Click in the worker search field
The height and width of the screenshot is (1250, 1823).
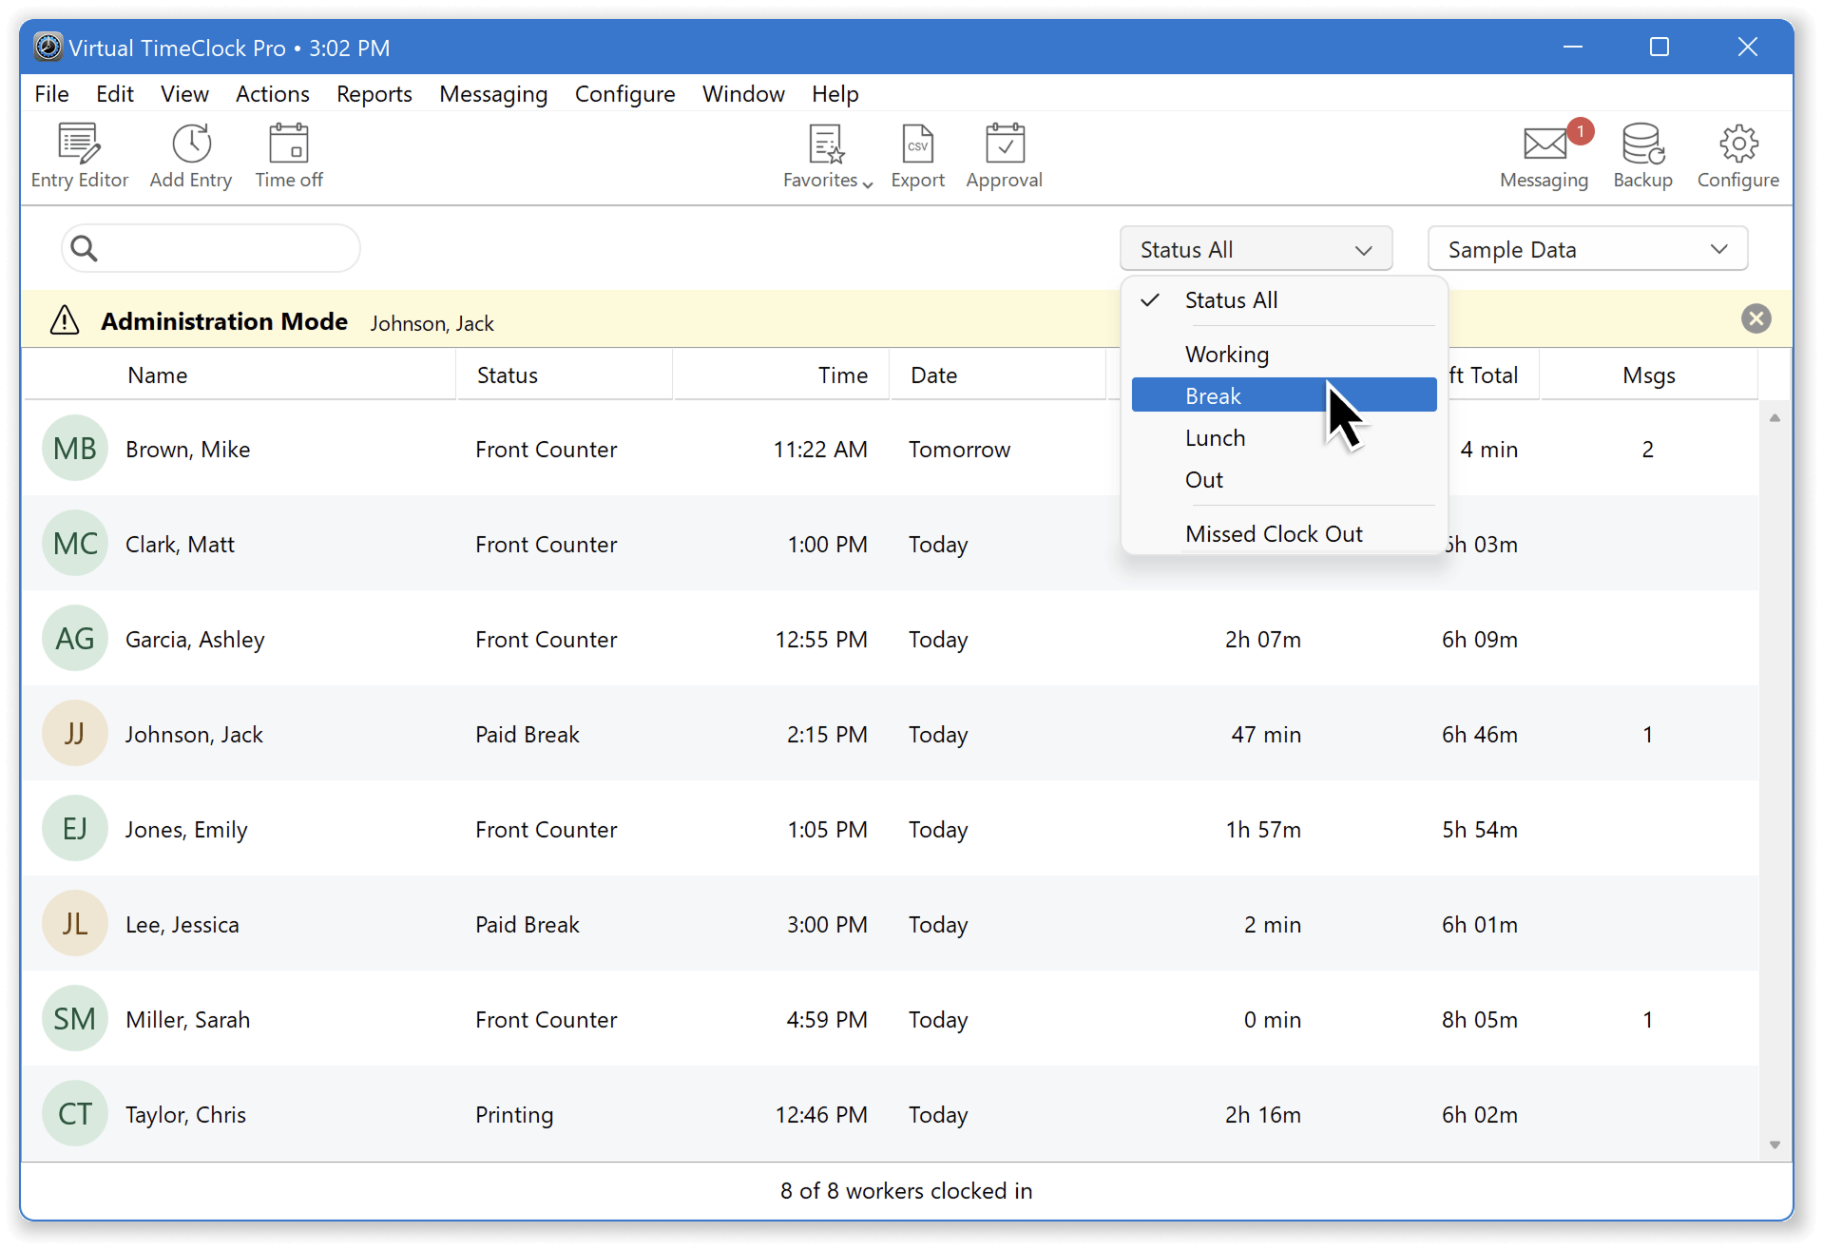click(x=211, y=249)
